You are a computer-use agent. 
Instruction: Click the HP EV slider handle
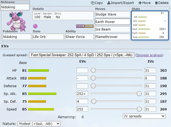click(x=93, y=70)
